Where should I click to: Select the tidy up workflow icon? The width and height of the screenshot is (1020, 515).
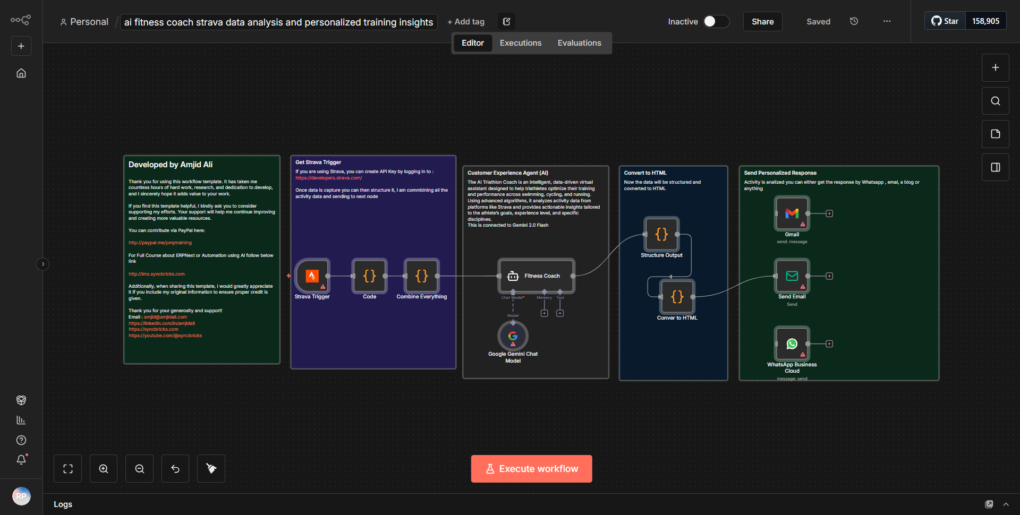click(x=211, y=468)
